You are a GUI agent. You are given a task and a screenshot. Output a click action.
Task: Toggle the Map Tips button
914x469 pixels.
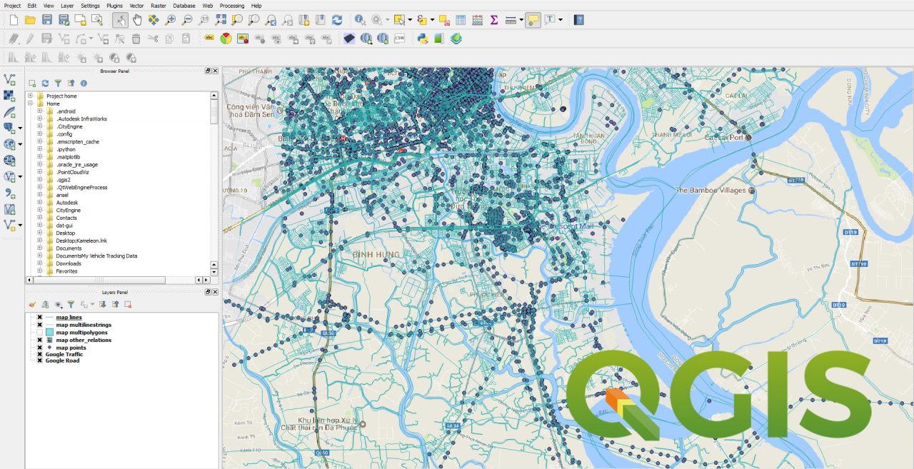(x=533, y=20)
